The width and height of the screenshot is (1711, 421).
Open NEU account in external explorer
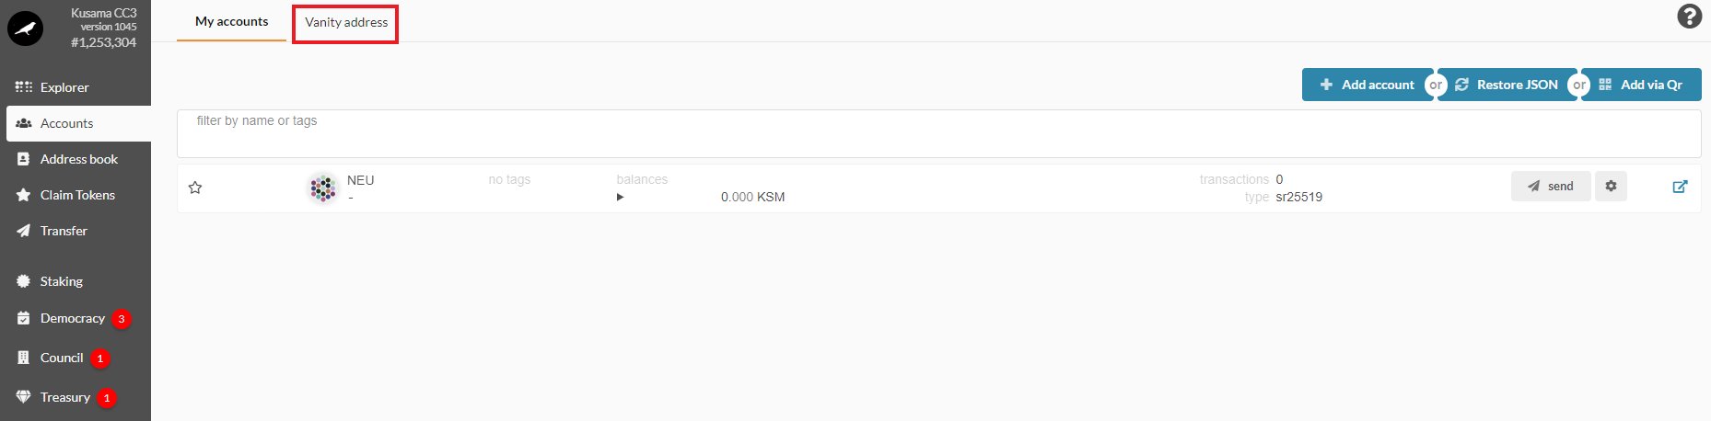coord(1680,187)
